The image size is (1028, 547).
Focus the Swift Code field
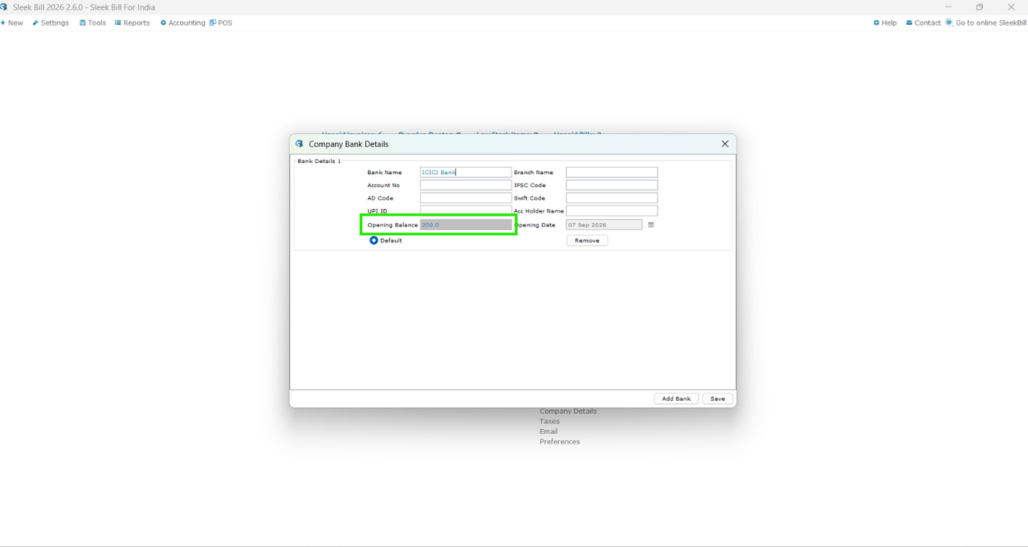[612, 198]
